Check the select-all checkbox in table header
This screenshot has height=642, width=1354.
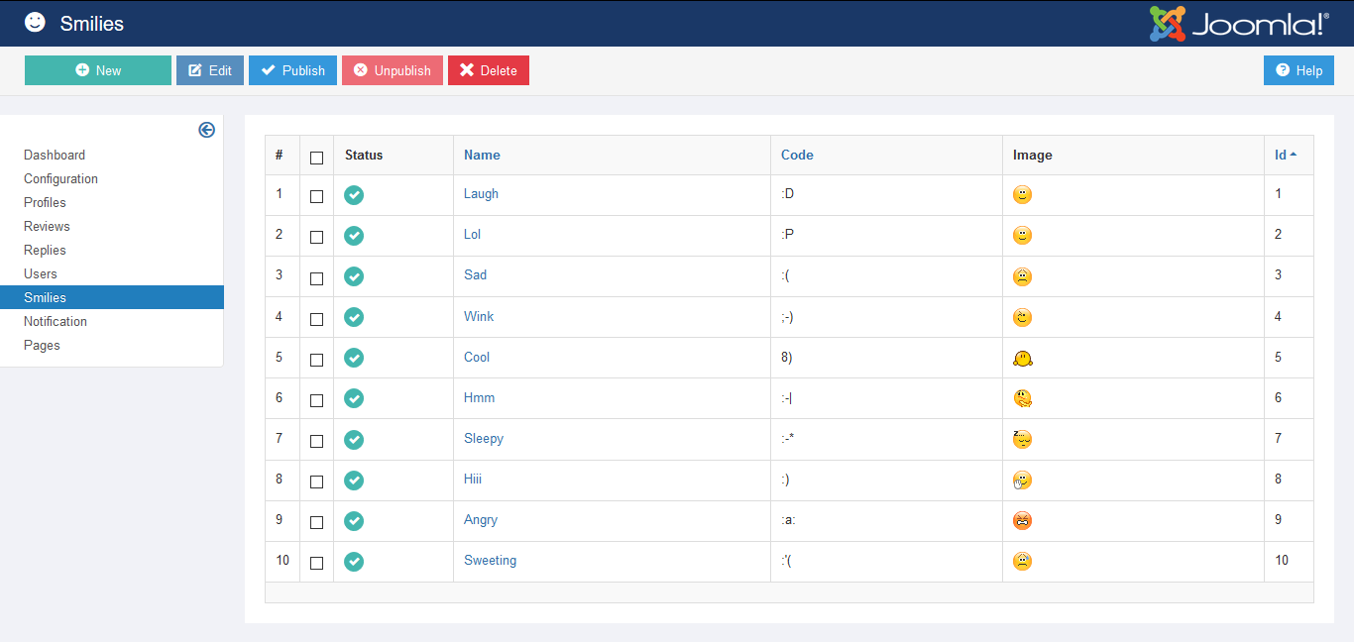click(x=316, y=158)
